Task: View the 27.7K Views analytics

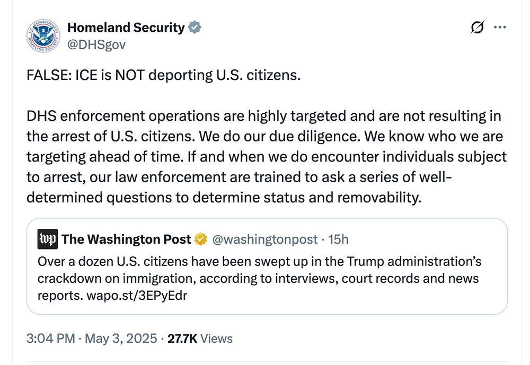Action: pos(200,339)
